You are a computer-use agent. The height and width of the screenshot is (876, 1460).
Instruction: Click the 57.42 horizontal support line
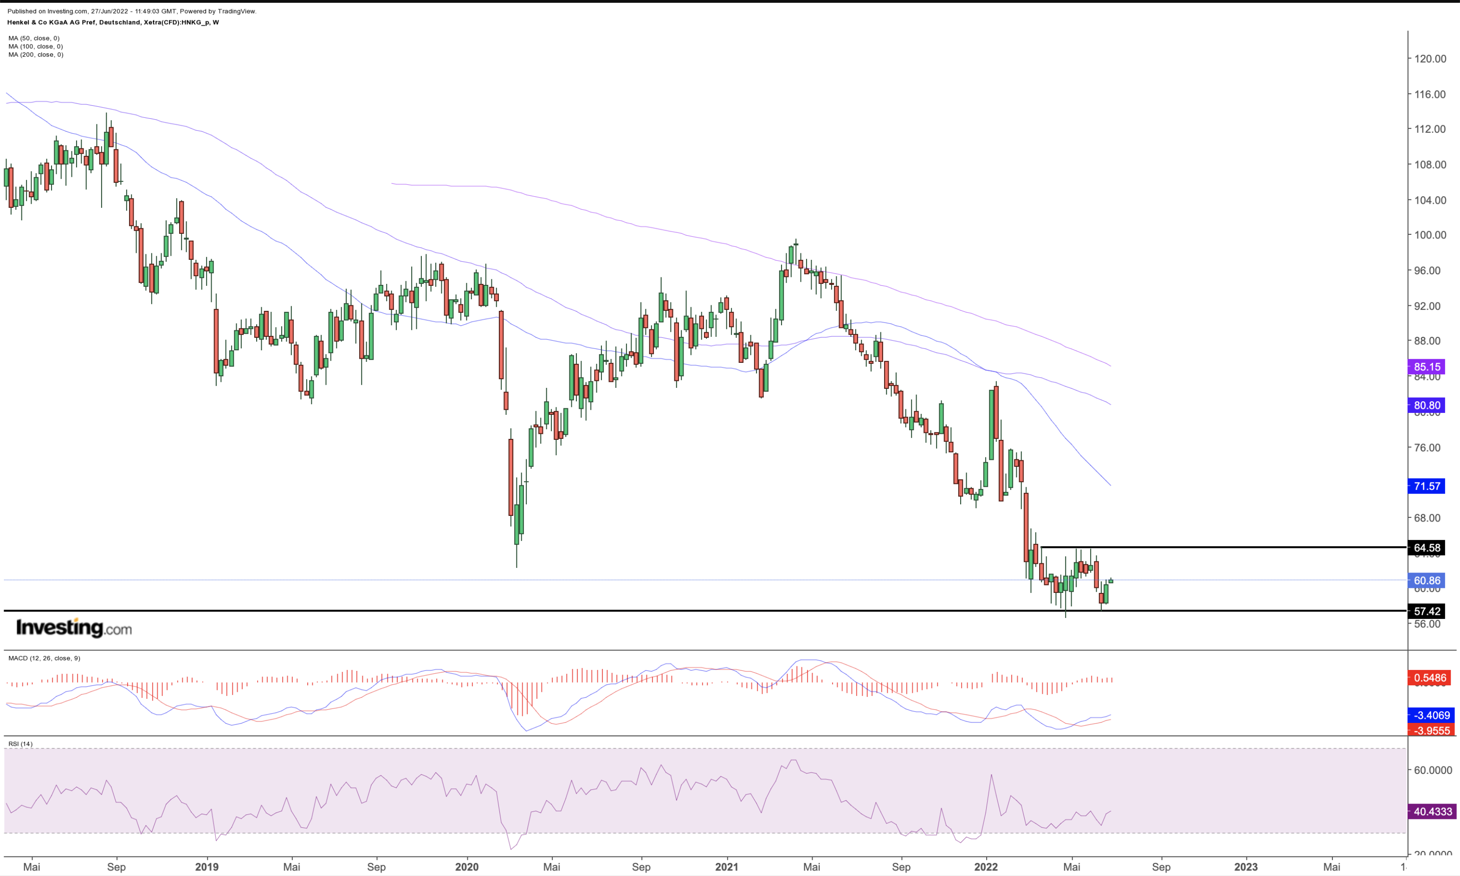click(705, 611)
